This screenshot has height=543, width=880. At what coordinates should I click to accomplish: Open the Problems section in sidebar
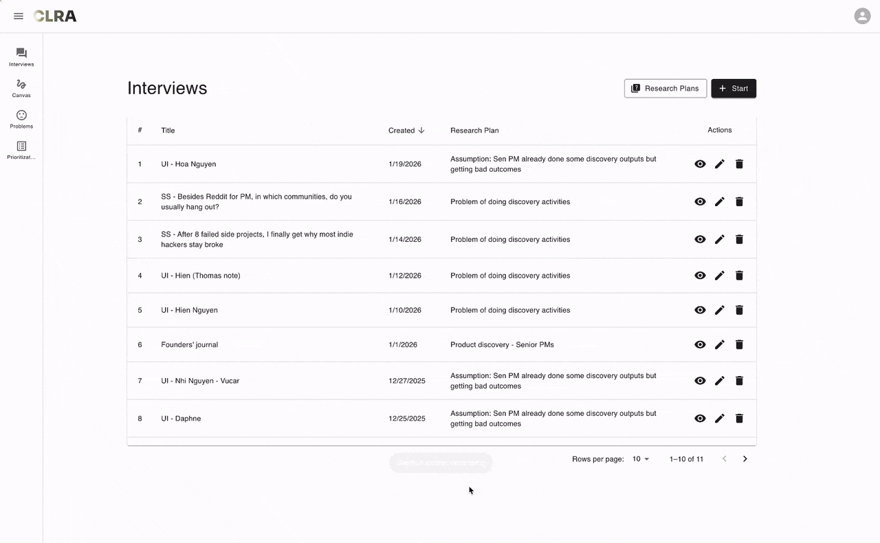[x=21, y=120]
